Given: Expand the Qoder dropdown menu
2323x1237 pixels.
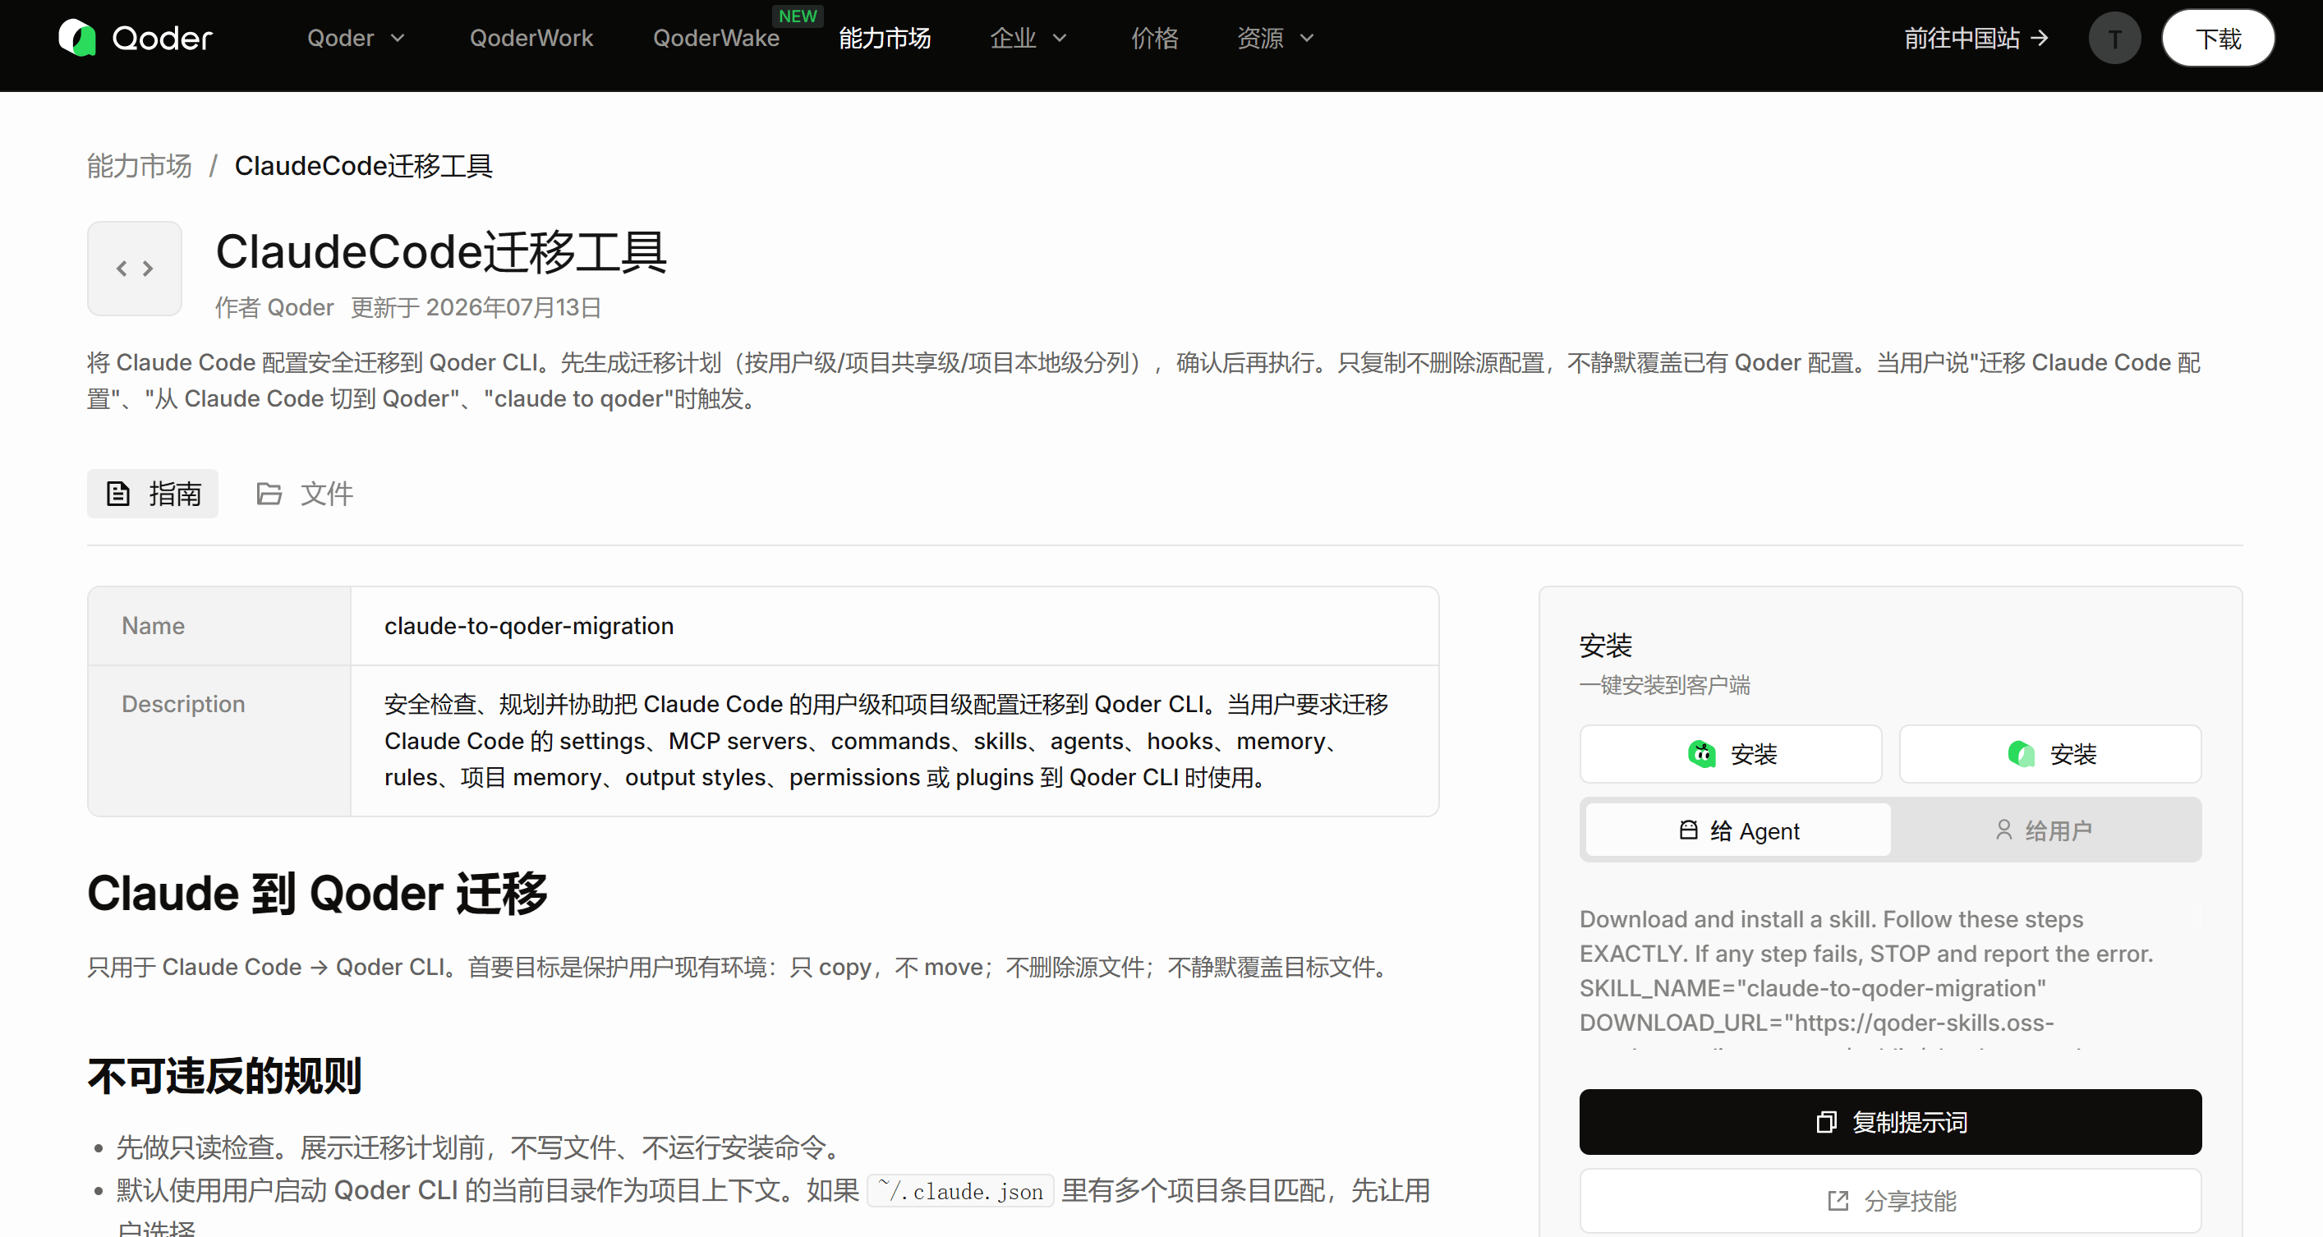Looking at the screenshot, I should tap(356, 38).
